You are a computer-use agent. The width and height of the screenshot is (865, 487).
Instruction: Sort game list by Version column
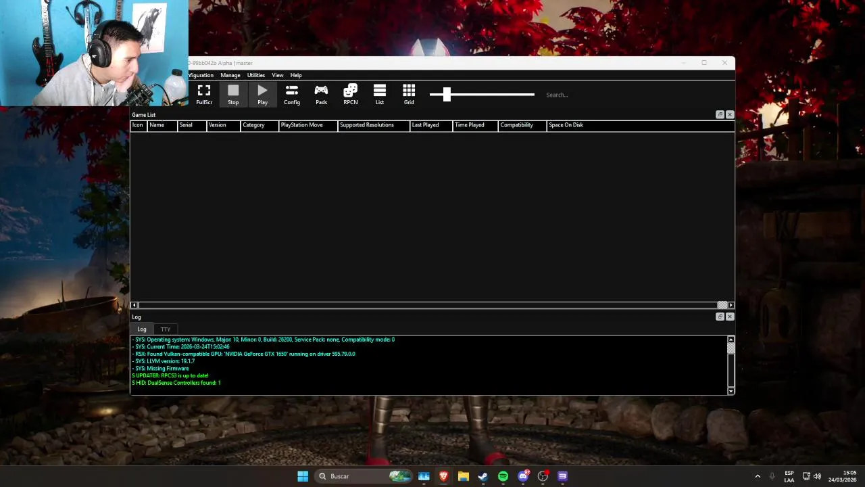[223, 125]
